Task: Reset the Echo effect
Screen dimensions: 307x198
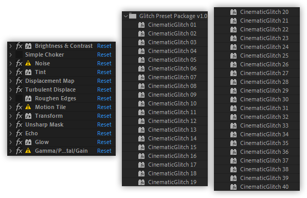Action: pyautogui.click(x=104, y=133)
